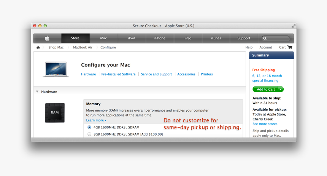Minimize window with the yellow button
Viewport: 327px width, 176px height.
click(40, 26)
